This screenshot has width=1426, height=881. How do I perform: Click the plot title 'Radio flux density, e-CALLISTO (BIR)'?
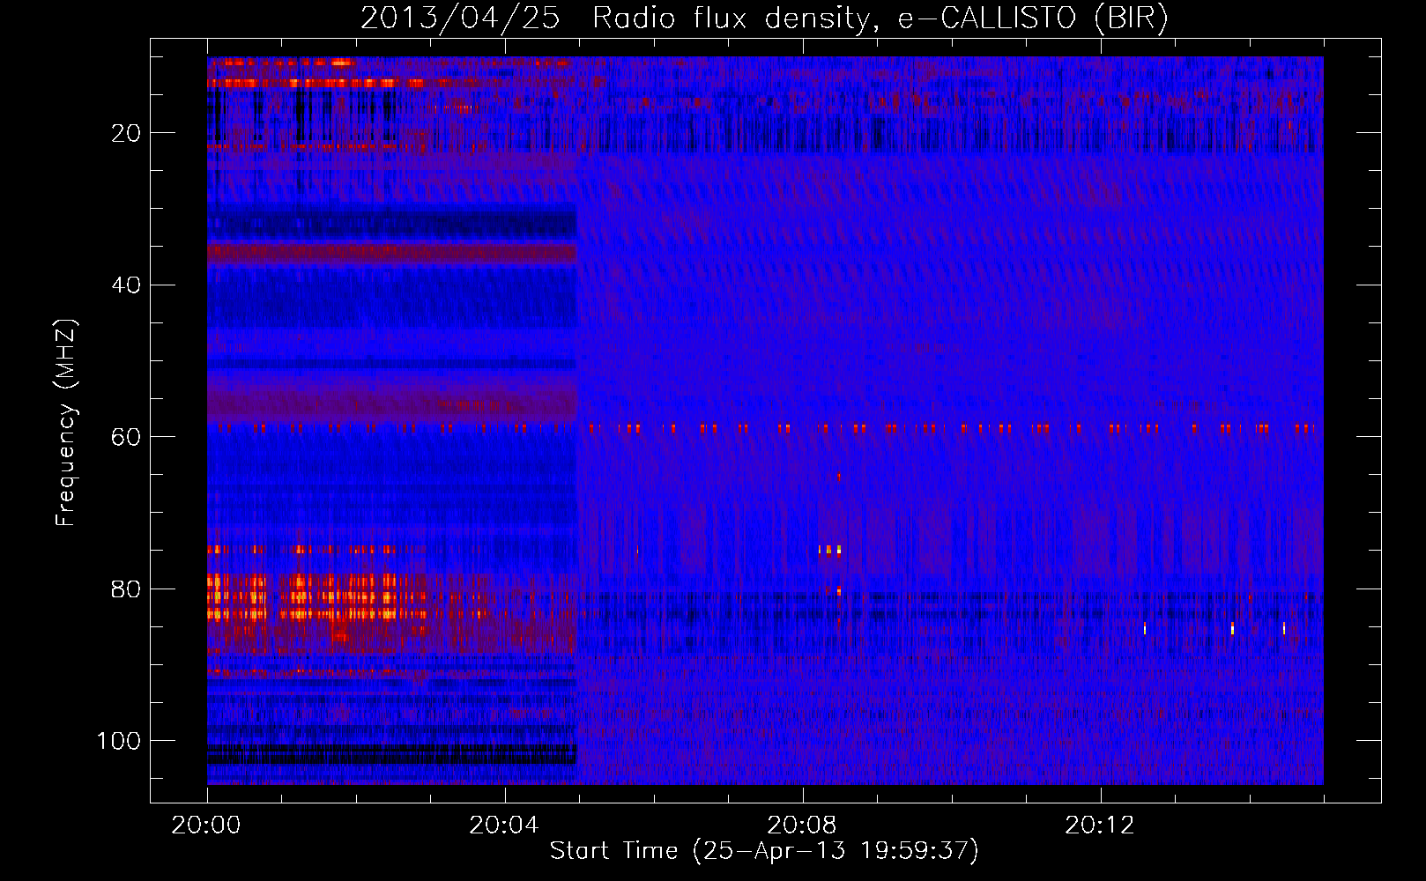click(x=880, y=19)
